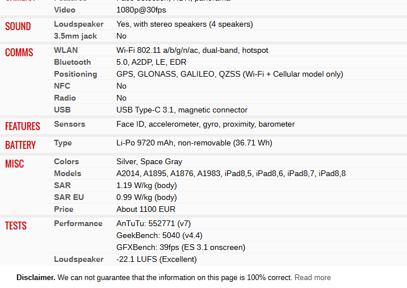Click the Performance tests label
This screenshot has width=407, height=288.
tap(78, 224)
